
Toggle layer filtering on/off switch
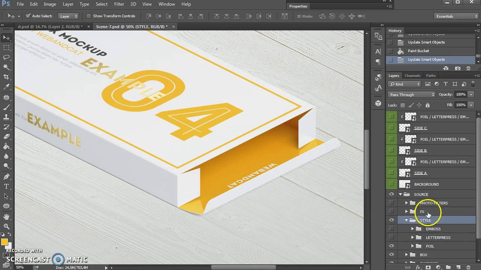(474, 83)
